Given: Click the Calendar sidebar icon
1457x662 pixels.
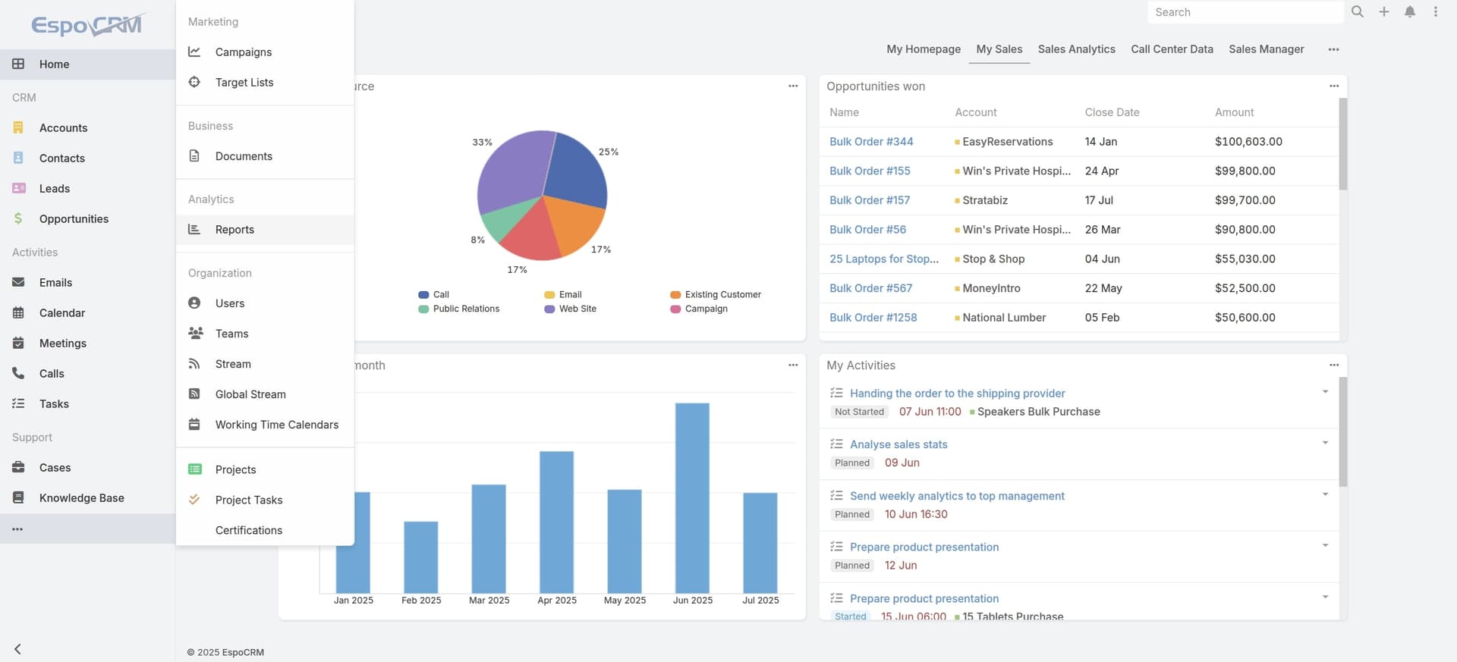Looking at the screenshot, I should click(x=18, y=312).
